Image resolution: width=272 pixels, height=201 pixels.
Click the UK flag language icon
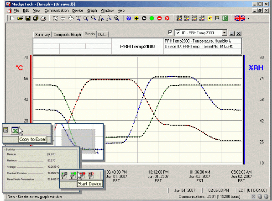coord(240,18)
